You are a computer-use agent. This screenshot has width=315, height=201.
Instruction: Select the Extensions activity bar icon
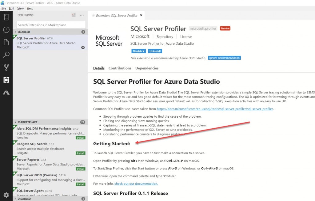(x=6, y=80)
